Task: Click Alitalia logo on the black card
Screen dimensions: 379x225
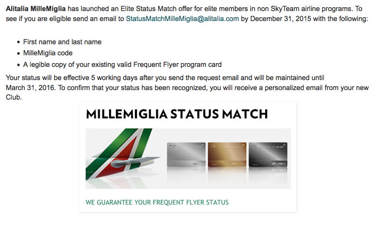Action: pos(279,164)
